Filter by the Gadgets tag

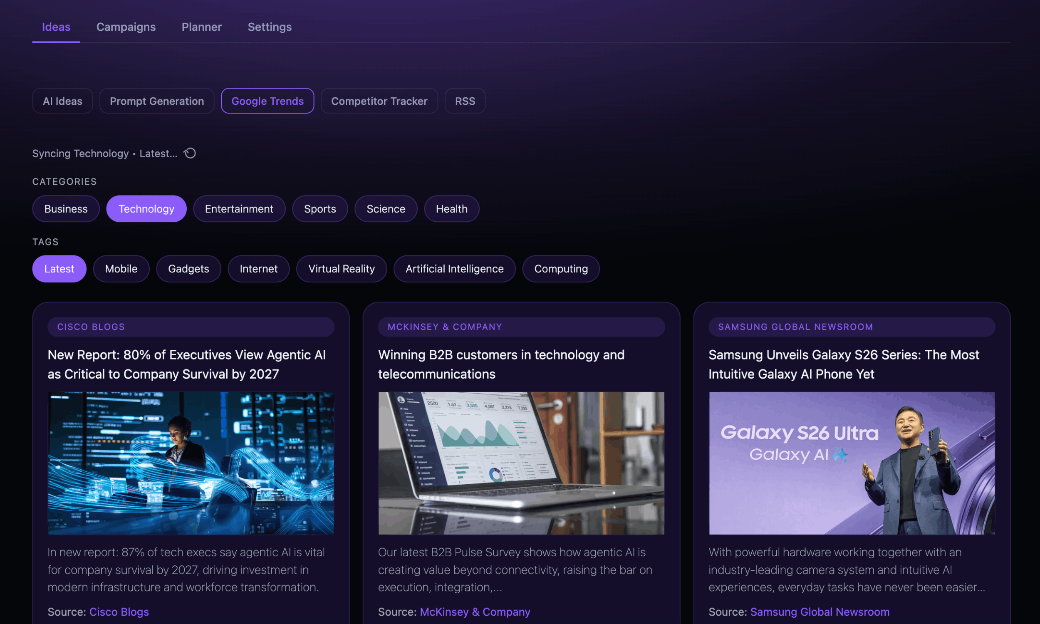189,269
